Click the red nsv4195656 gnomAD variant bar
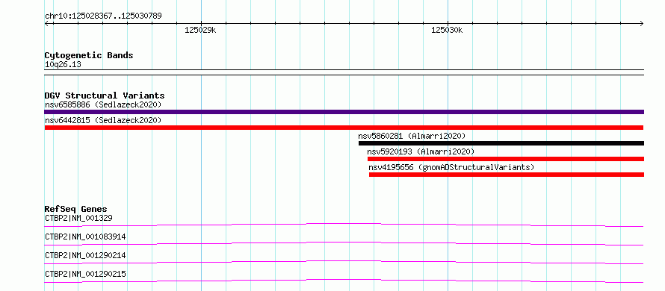The width and height of the screenshot is (665, 291). [x=507, y=175]
